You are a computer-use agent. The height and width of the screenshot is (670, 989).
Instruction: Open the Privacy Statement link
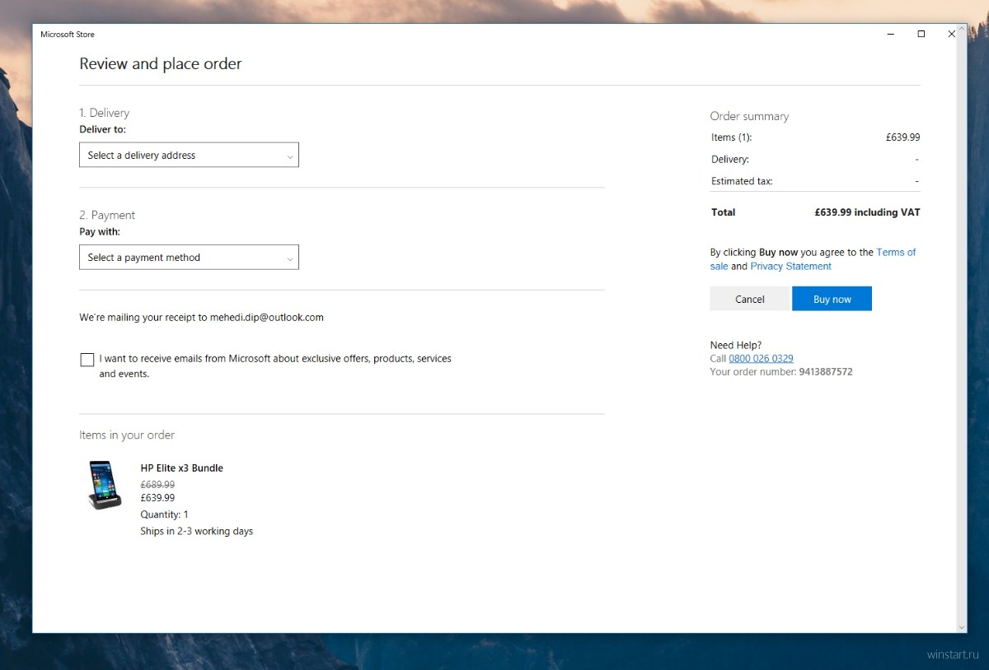tap(790, 266)
